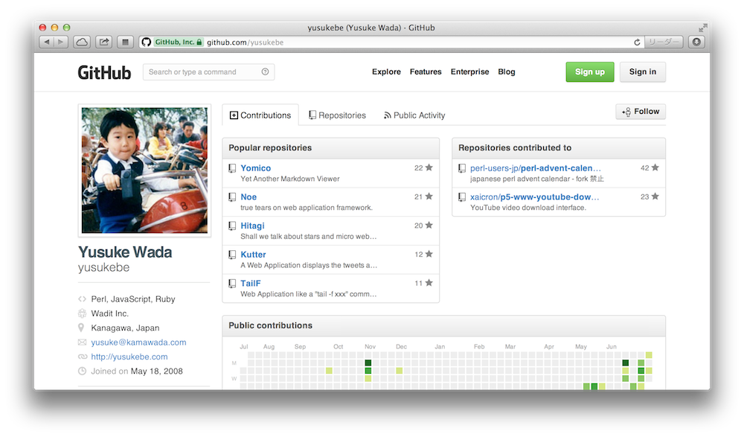
Task: Click the 'Kanagawa, Japan' location text
Action: (x=125, y=328)
